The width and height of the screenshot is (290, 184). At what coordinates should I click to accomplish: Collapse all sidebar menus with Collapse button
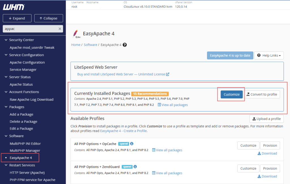[x=49, y=18]
